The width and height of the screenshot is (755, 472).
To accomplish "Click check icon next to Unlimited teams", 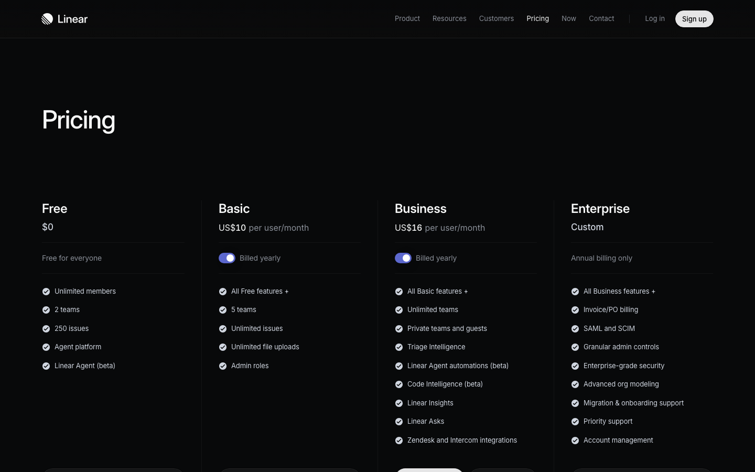I will [x=399, y=310].
